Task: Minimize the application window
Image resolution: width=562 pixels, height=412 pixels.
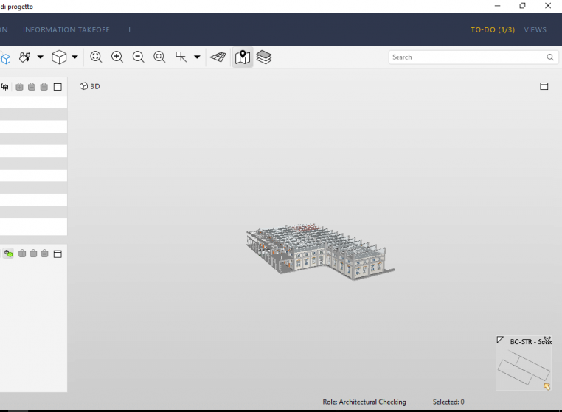Action: tap(497, 6)
